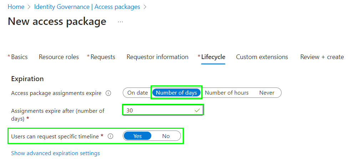Switch to the Resource roles tab

59,57
